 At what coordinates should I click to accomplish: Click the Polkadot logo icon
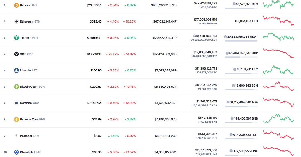(x=17, y=136)
